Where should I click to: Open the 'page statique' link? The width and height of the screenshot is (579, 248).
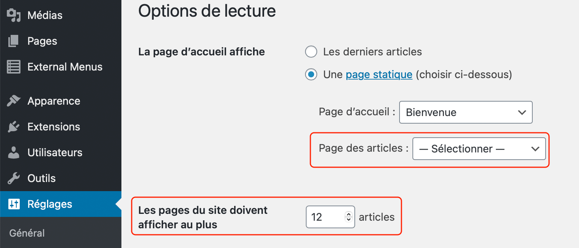[379, 74]
